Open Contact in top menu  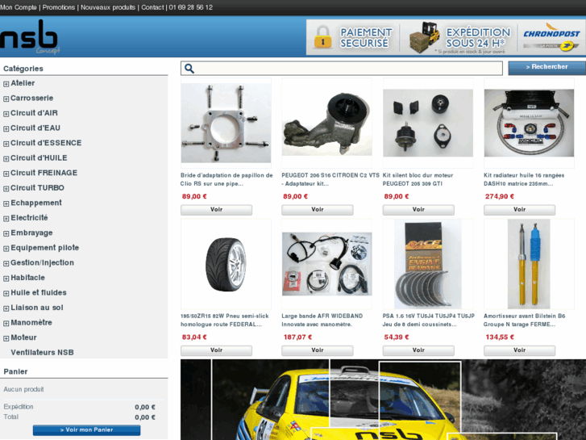tap(152, 7)
